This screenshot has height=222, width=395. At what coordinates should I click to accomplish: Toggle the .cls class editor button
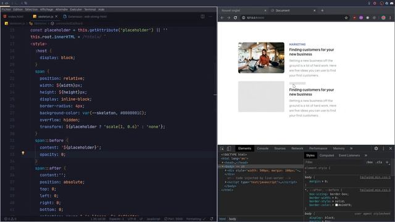coord(379,162)
